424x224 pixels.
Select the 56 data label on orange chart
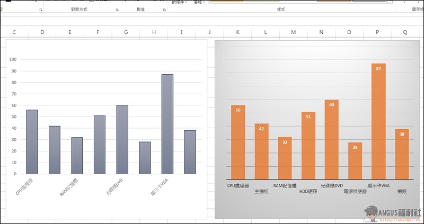(x=238, y=110)
